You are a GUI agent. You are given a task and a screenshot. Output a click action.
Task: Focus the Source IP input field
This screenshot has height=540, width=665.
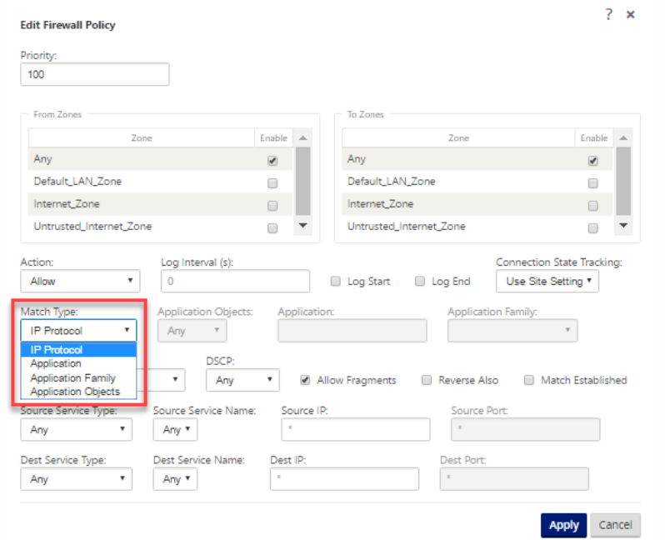[355, 429]
